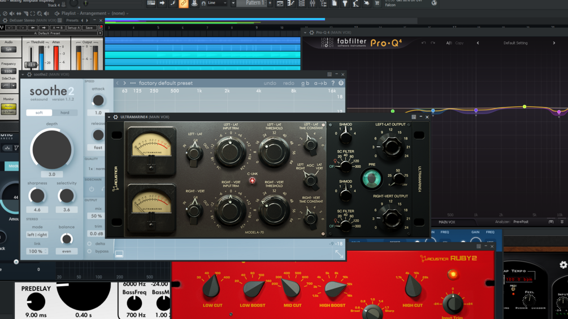Open the Line snap dropdown
This screenshot has height=319, width=568.
[218, 3]
